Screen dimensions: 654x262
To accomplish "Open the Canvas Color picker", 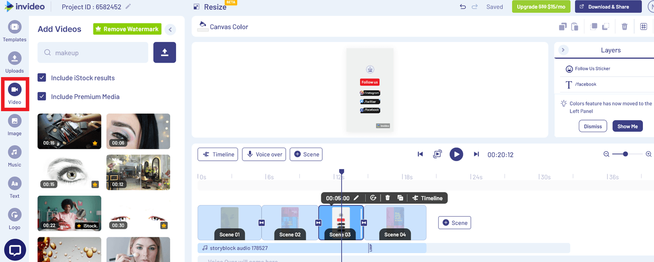I will point(223,27).
